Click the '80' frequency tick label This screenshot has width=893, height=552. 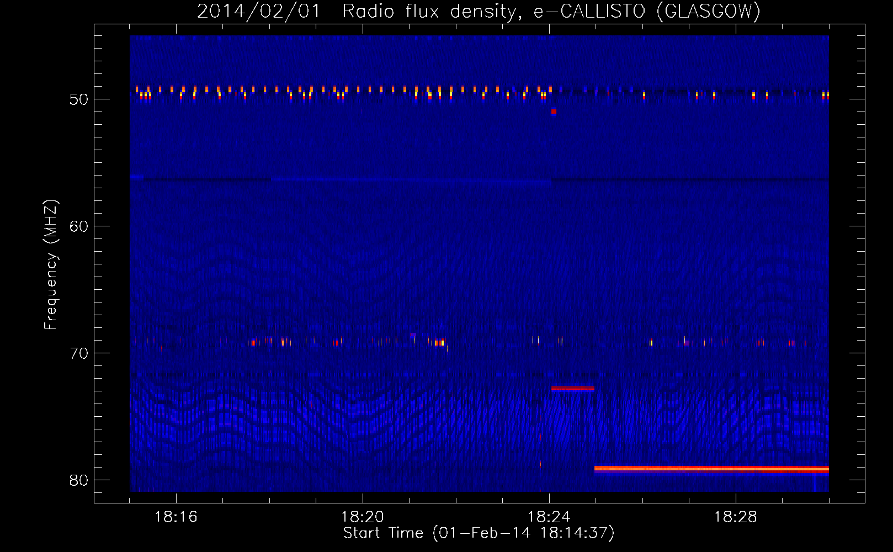(79, 480)
